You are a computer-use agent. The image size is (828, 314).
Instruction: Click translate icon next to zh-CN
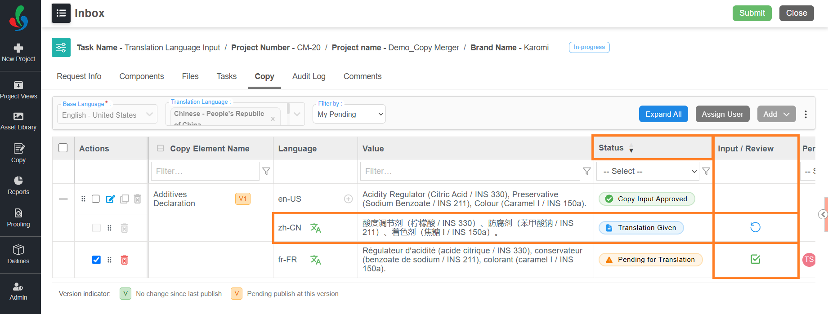click(316, 228)
